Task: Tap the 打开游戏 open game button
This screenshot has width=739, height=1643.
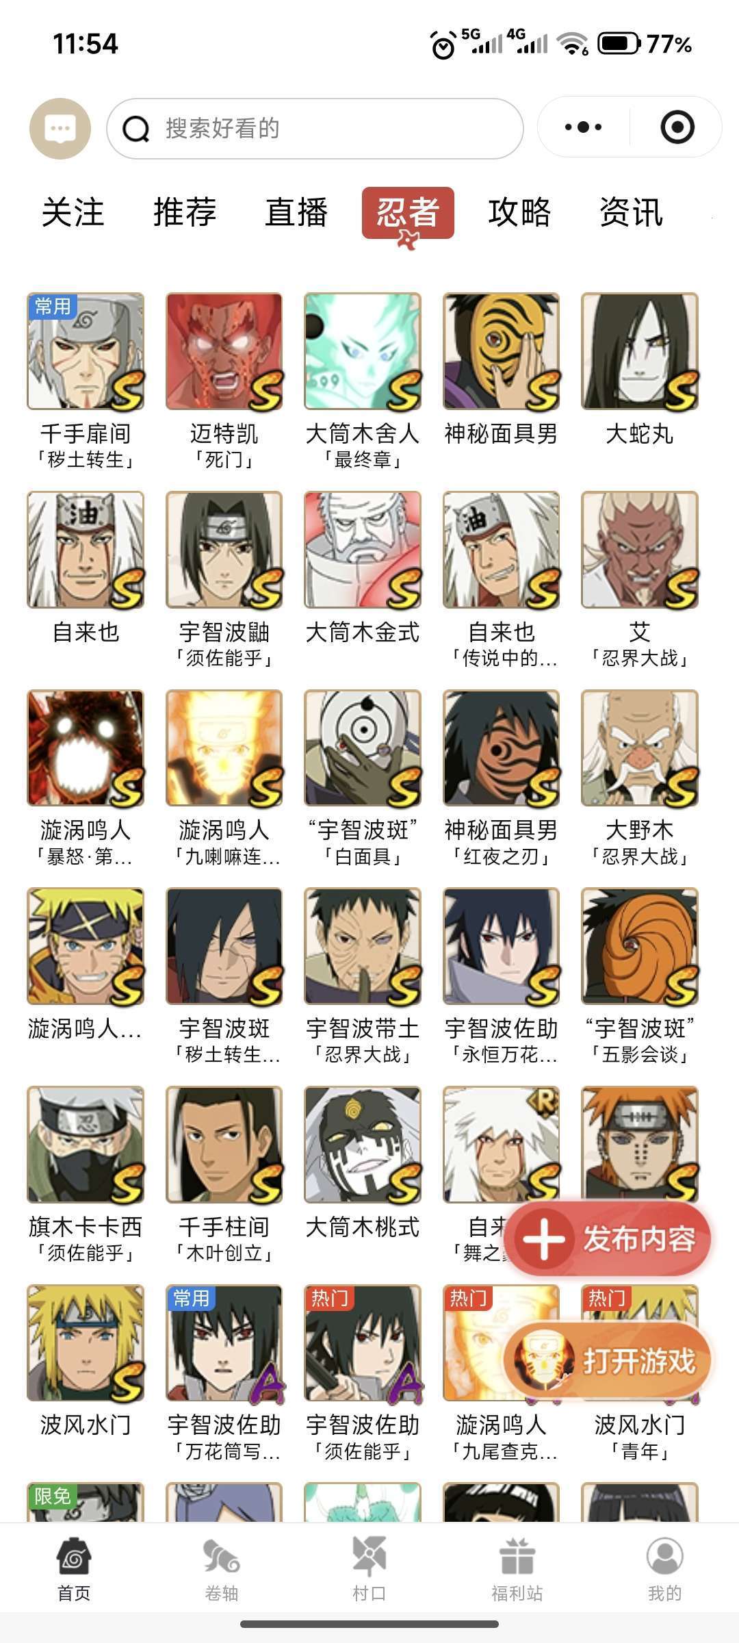Action: tap(608, 1360)
